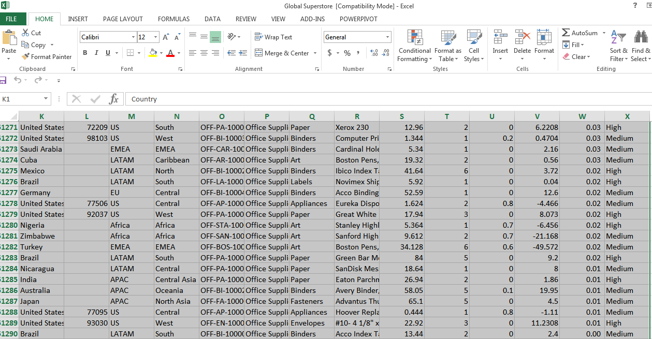Apply the Borders icon
Viewport: 652px width, 339px height.
[x=130, y=53]
